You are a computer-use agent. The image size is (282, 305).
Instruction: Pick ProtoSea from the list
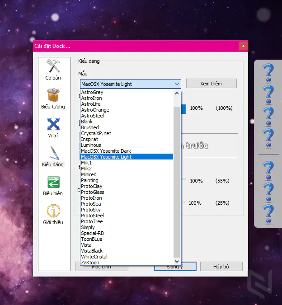point(127,204)
